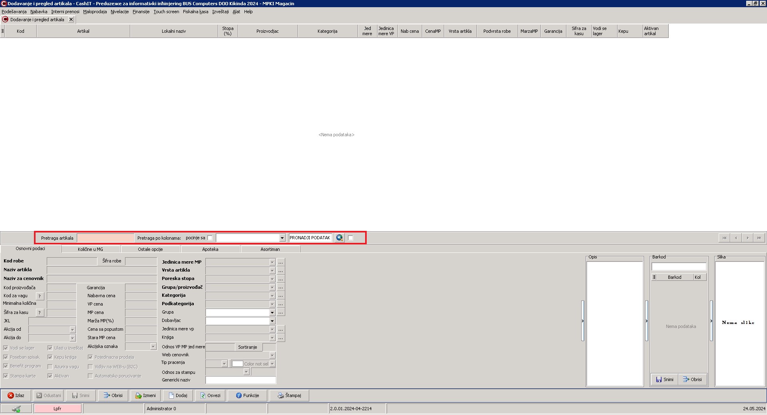Switch to the Apoteka tab

coord(210,249)
